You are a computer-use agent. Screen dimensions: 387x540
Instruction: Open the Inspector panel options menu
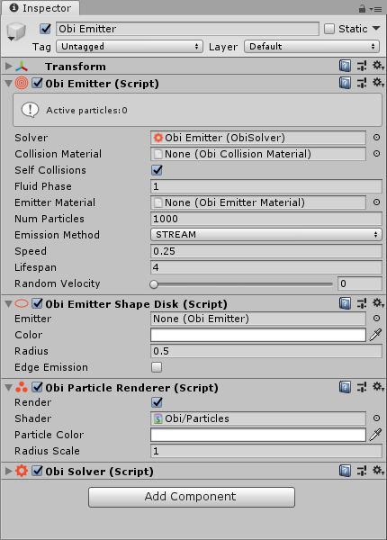point(375,9)
